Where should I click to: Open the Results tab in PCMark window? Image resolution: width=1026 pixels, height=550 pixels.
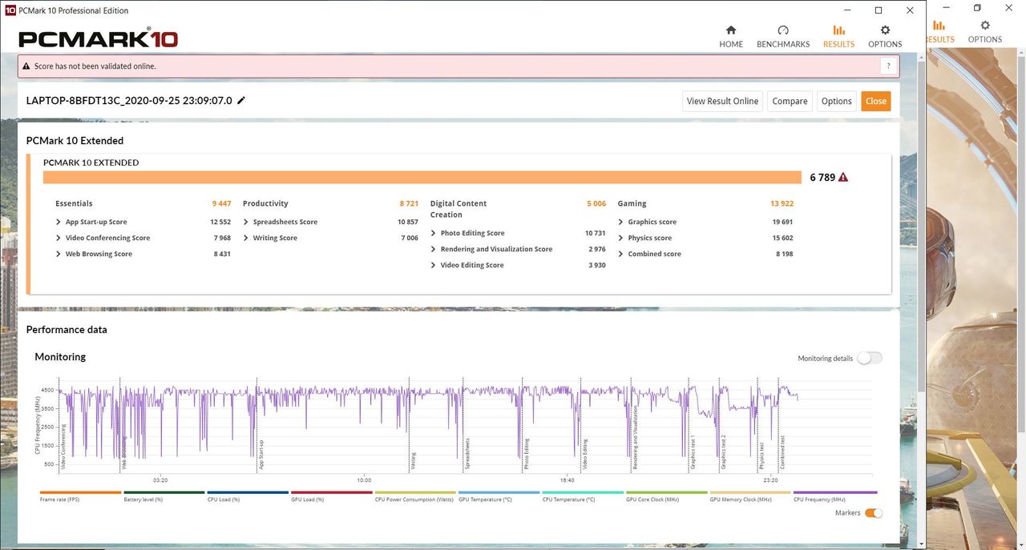click(838, 37)
